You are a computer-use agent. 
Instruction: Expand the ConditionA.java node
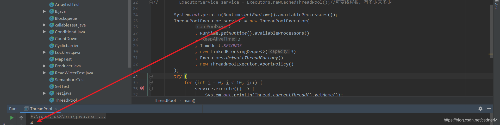(44, 32)
